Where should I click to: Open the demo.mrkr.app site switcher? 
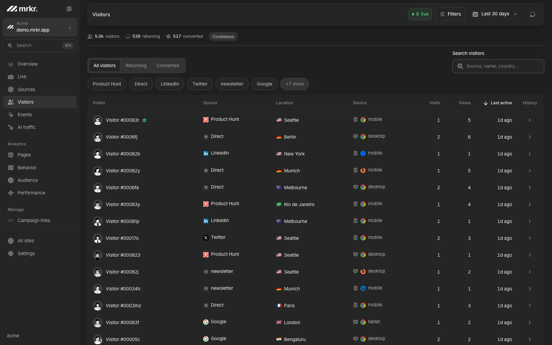click(x=40, y=27)
